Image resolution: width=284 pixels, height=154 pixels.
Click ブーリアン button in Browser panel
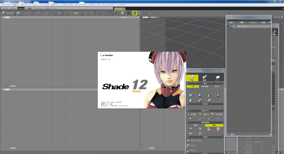(253, 22)
